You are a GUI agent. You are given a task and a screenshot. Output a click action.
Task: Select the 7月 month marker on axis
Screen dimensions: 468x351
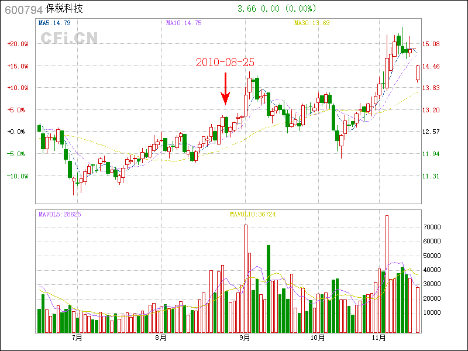76,338
